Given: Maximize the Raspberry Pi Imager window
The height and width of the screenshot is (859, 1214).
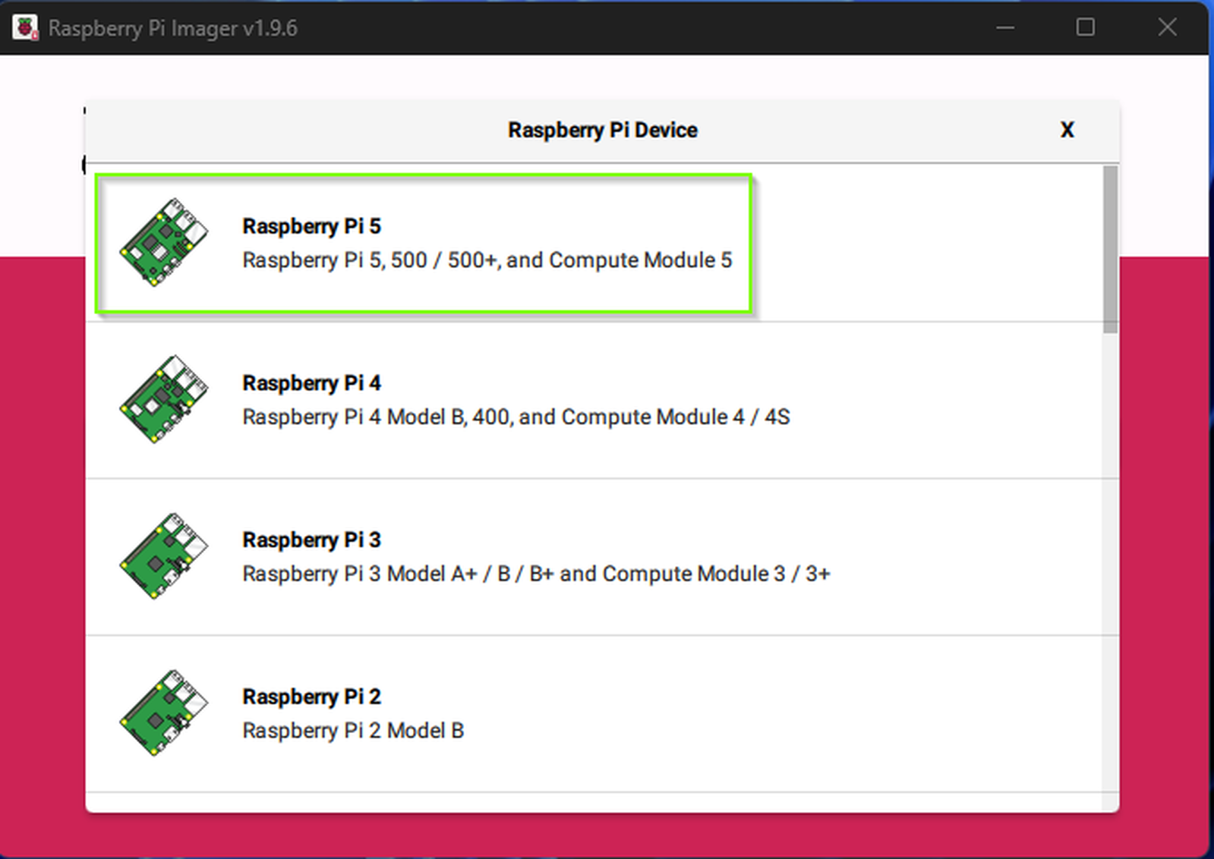Looking at the screenshot, I should (1086, 28).
